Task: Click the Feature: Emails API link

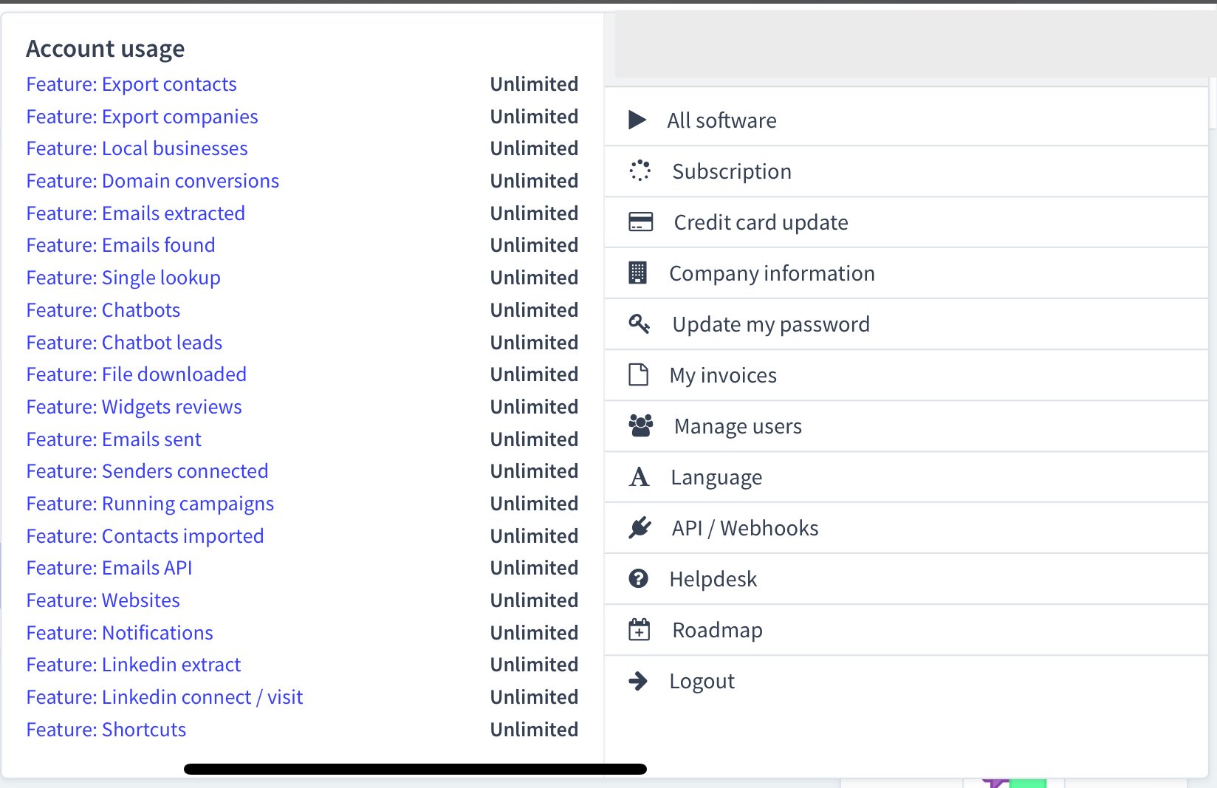Action: [x=109, y=568]
